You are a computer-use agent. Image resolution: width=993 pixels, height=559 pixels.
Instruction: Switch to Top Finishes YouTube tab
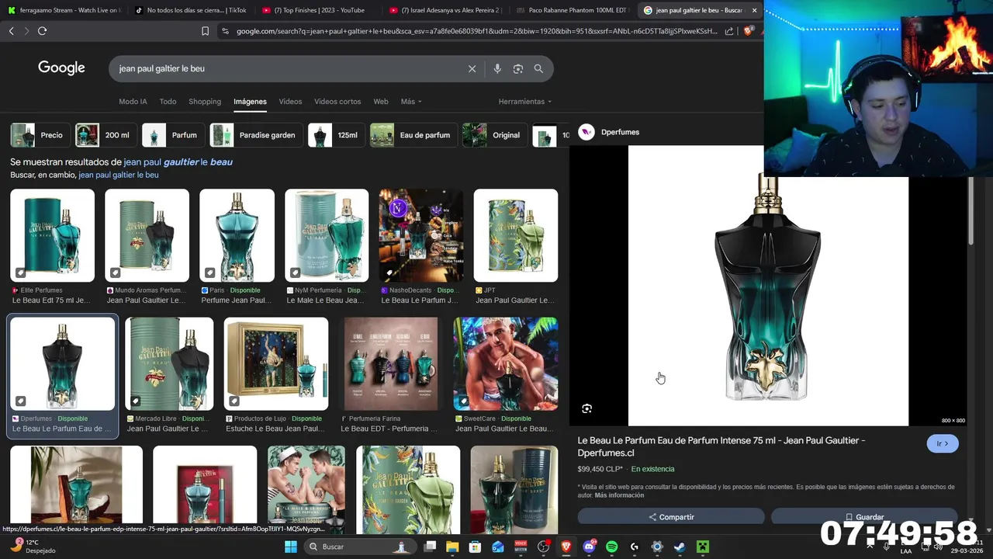click(x=317, y=10)
